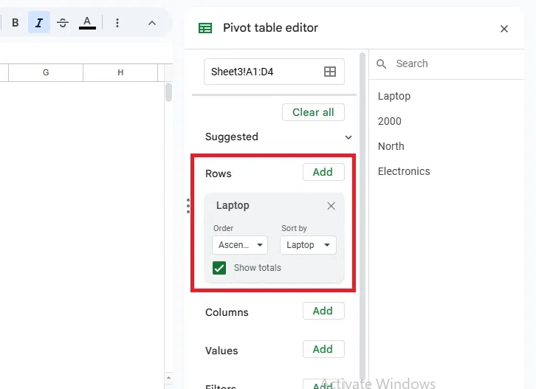
Task: Open the text color picker
Action: click(x=87, y=23)
